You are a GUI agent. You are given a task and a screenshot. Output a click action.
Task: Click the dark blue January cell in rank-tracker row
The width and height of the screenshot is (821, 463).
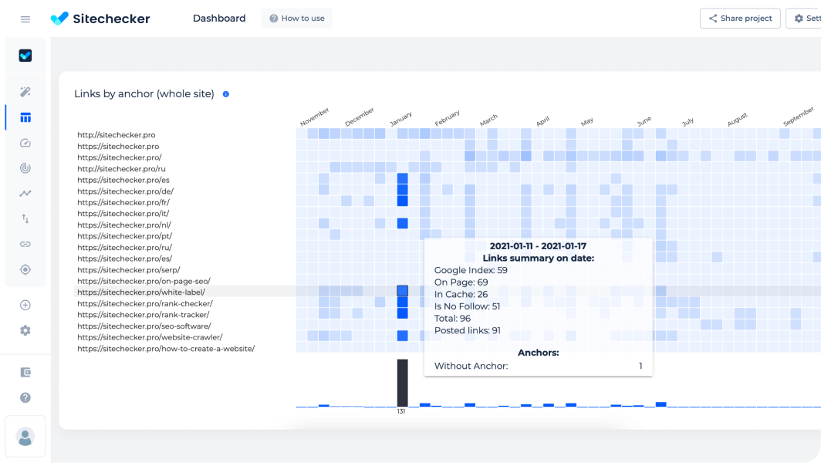coord(402,313)
